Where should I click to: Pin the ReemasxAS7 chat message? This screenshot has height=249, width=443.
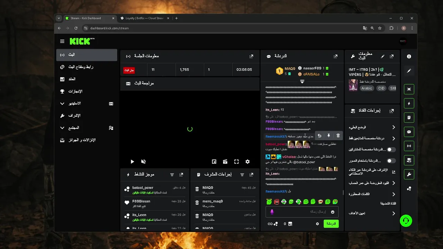pyautogui.click(x=329, y=136)
